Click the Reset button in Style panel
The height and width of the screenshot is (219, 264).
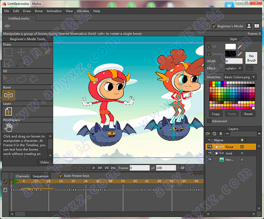(248, 114)
